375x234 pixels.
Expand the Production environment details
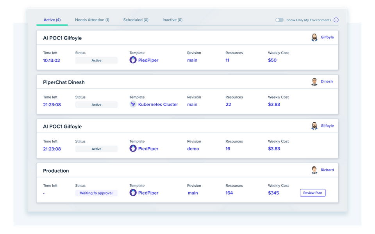click(x=56, y=171)
